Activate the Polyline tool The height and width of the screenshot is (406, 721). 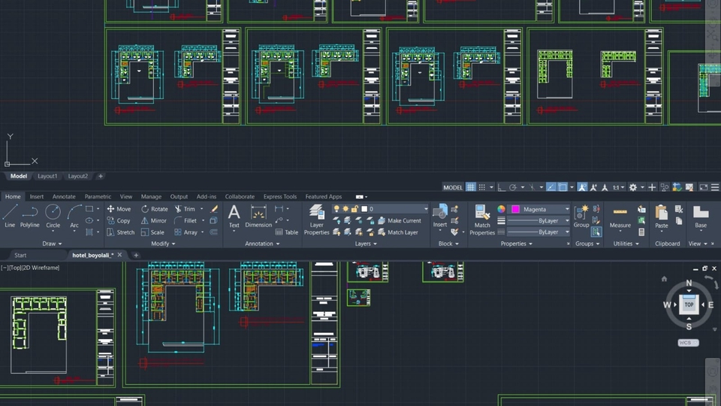pos(30,215)
